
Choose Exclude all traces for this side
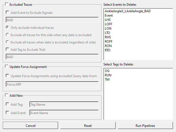7,35
